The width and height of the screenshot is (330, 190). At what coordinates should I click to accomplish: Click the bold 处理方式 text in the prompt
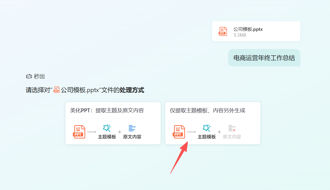(132, 90)
